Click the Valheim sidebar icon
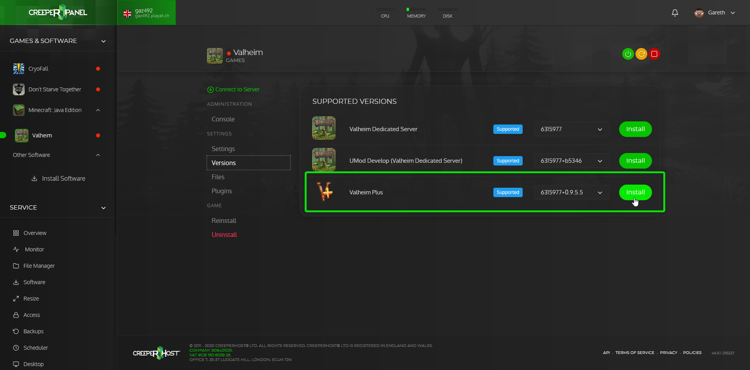The image size is (750, 370). 21,135
